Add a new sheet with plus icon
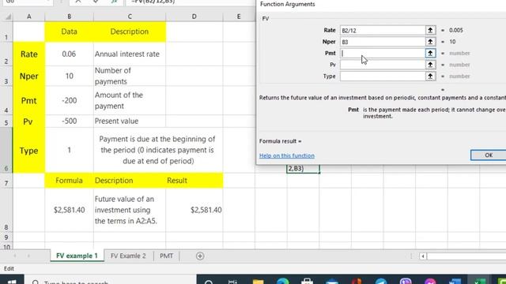Screen dimensions: 506x284 (200, 256)
